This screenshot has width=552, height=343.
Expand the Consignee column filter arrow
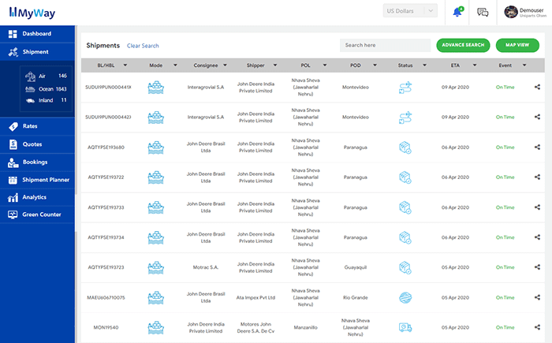click(x=225, y=65)
